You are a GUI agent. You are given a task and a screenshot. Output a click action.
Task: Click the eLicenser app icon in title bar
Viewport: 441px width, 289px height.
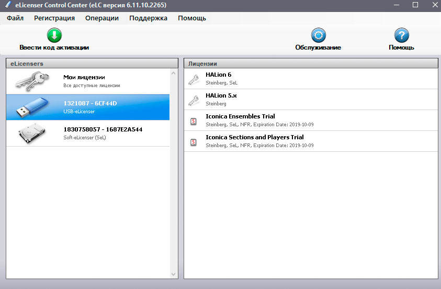(x=8, y=5)
